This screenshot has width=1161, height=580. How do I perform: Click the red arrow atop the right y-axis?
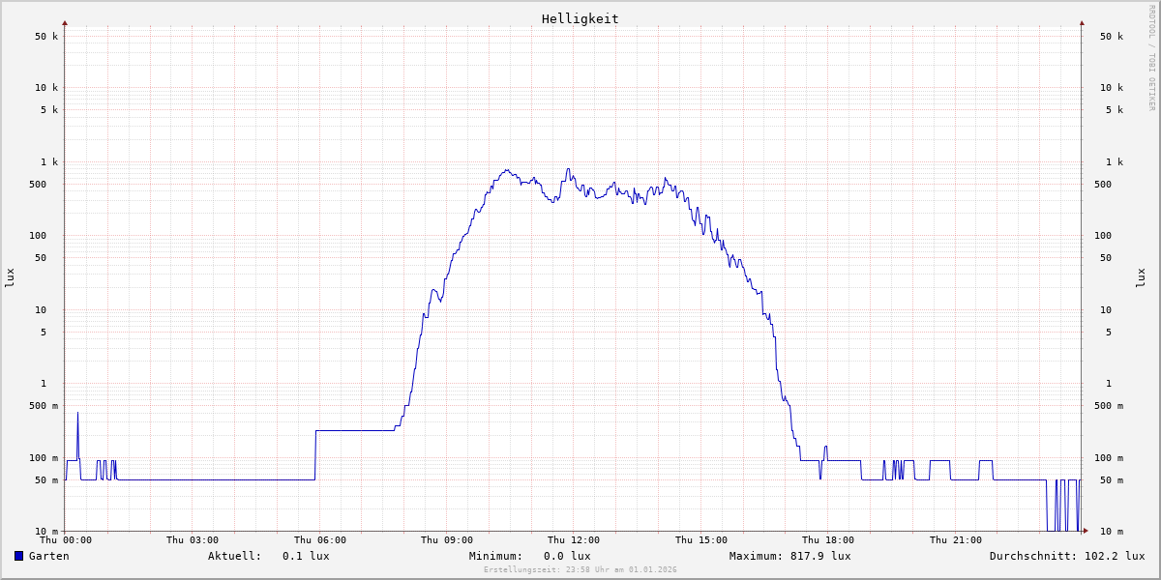pyautogui.click(x=1082, y=22)
